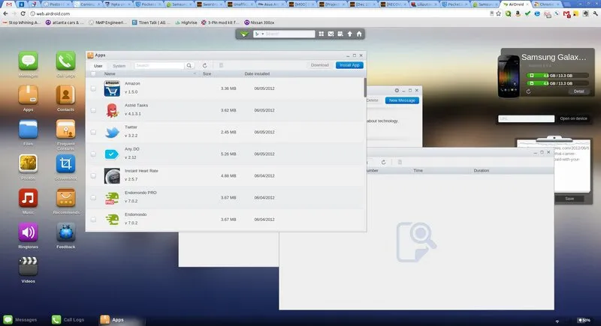Click the Time column header in Call Logs
Viewport: 601px width, 326px height.
point(418,170)
